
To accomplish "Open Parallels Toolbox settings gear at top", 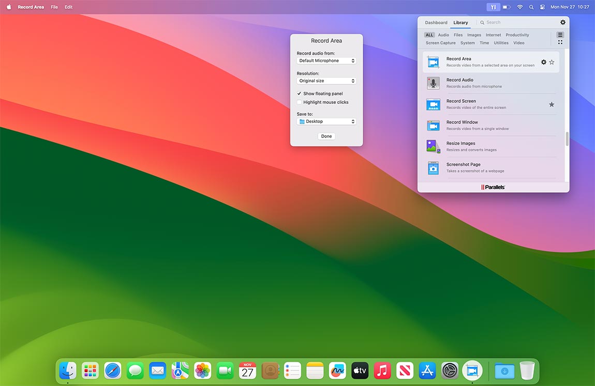I will coord(563,23).
